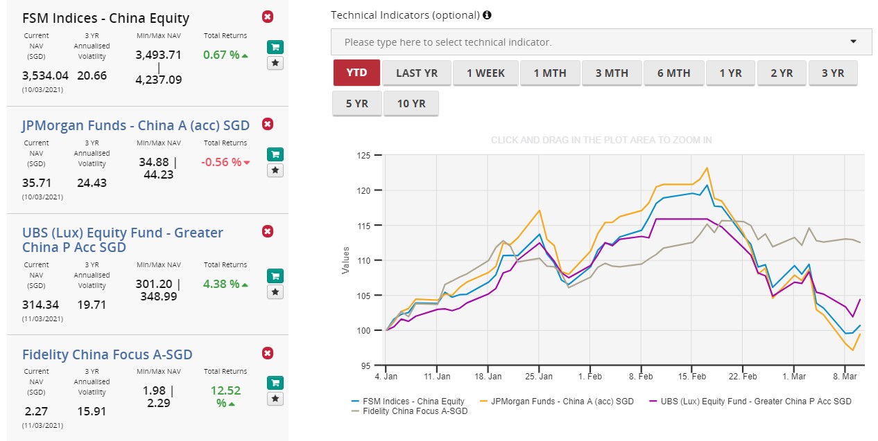Add Fidelity China Focus to cart

(x=275, y=383)
